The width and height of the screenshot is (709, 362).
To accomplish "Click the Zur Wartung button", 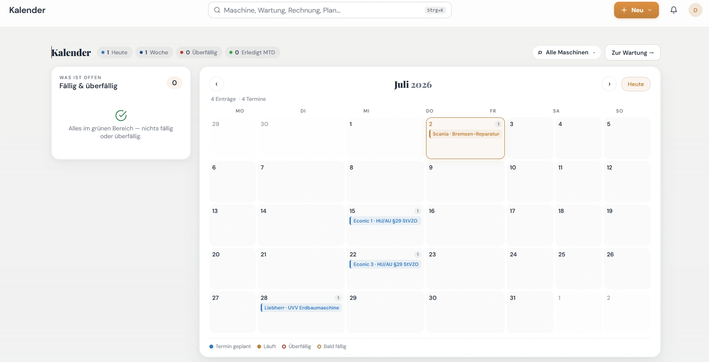I will click(632, 52).
